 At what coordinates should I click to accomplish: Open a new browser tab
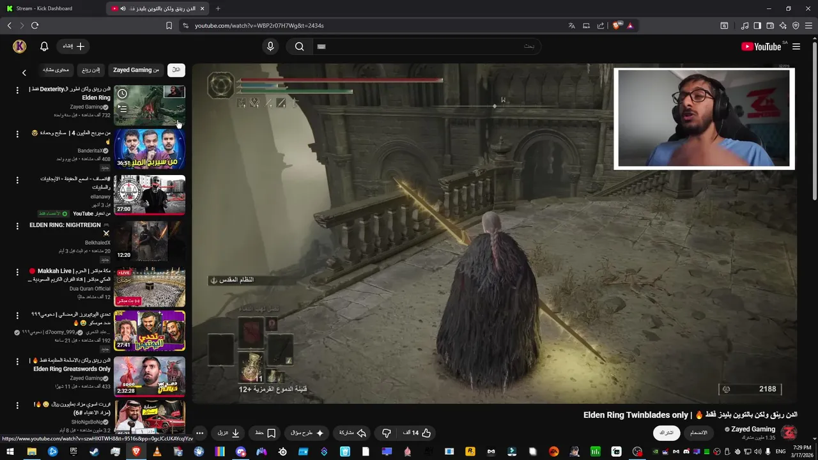click(x=218, y=8)
